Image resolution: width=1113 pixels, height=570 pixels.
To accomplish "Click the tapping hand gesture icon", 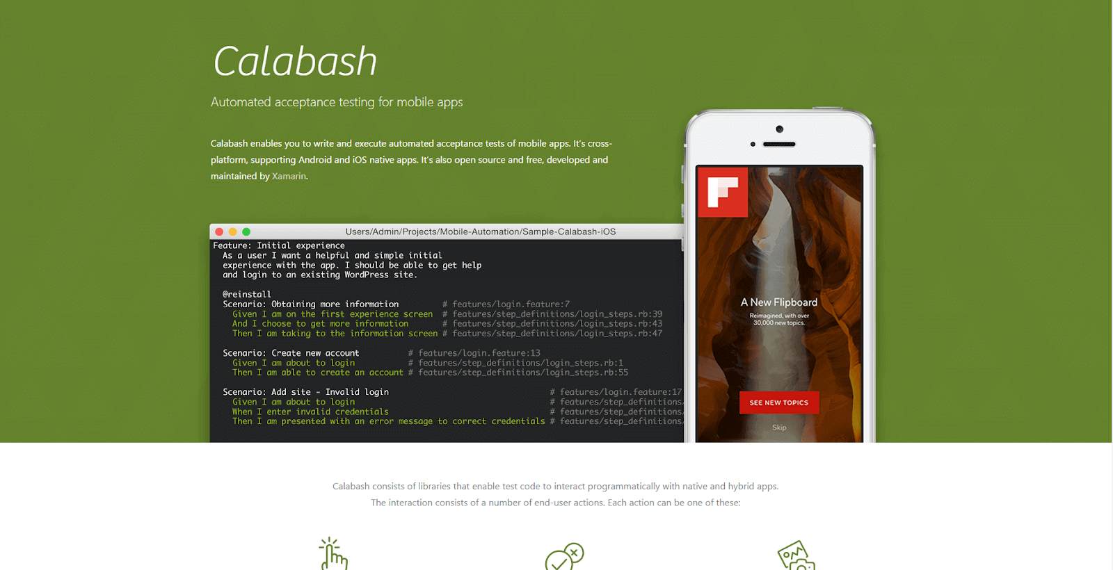I will point(333,553).
